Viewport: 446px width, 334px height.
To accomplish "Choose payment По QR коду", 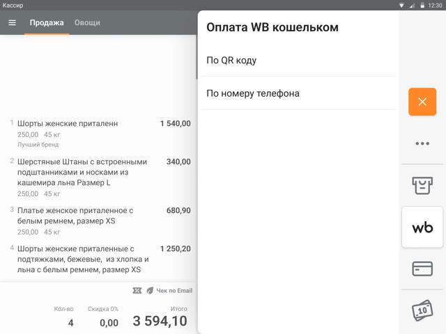I will click(x=298, y=61).
